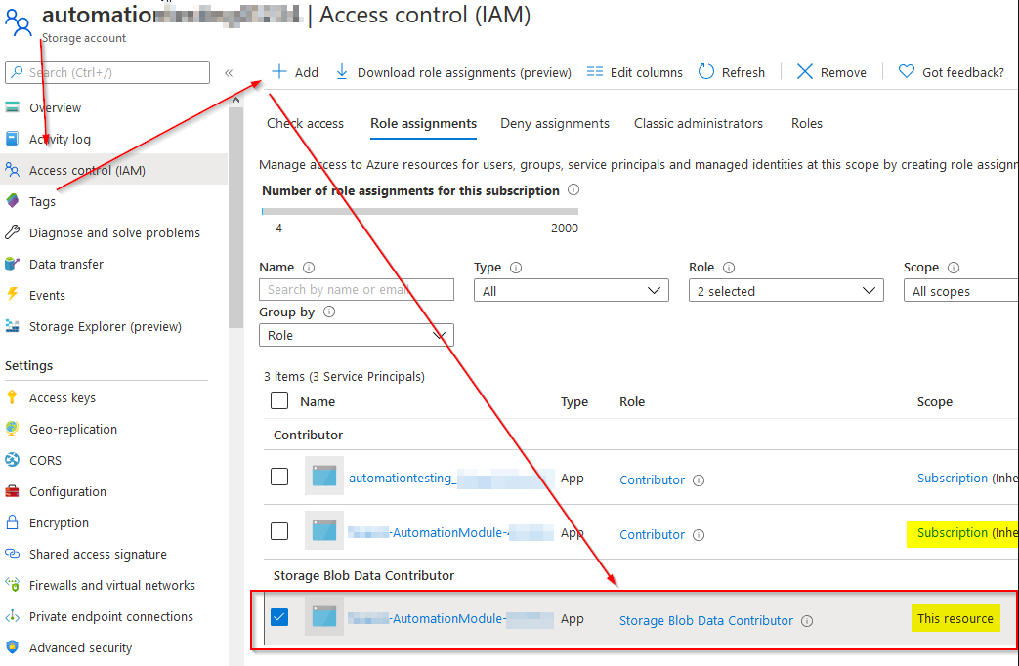Click the Data transfer icon
The image size is (1019, 666).
tap(13, 263)
